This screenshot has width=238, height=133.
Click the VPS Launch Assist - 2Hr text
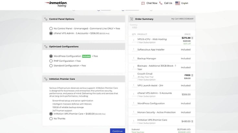click(150, 86)
